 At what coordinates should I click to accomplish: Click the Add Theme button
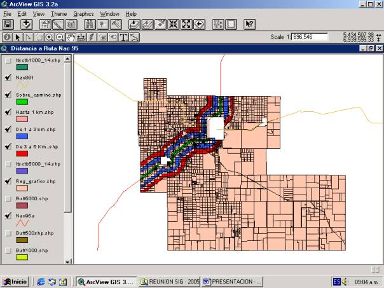(x=26, y=24)
